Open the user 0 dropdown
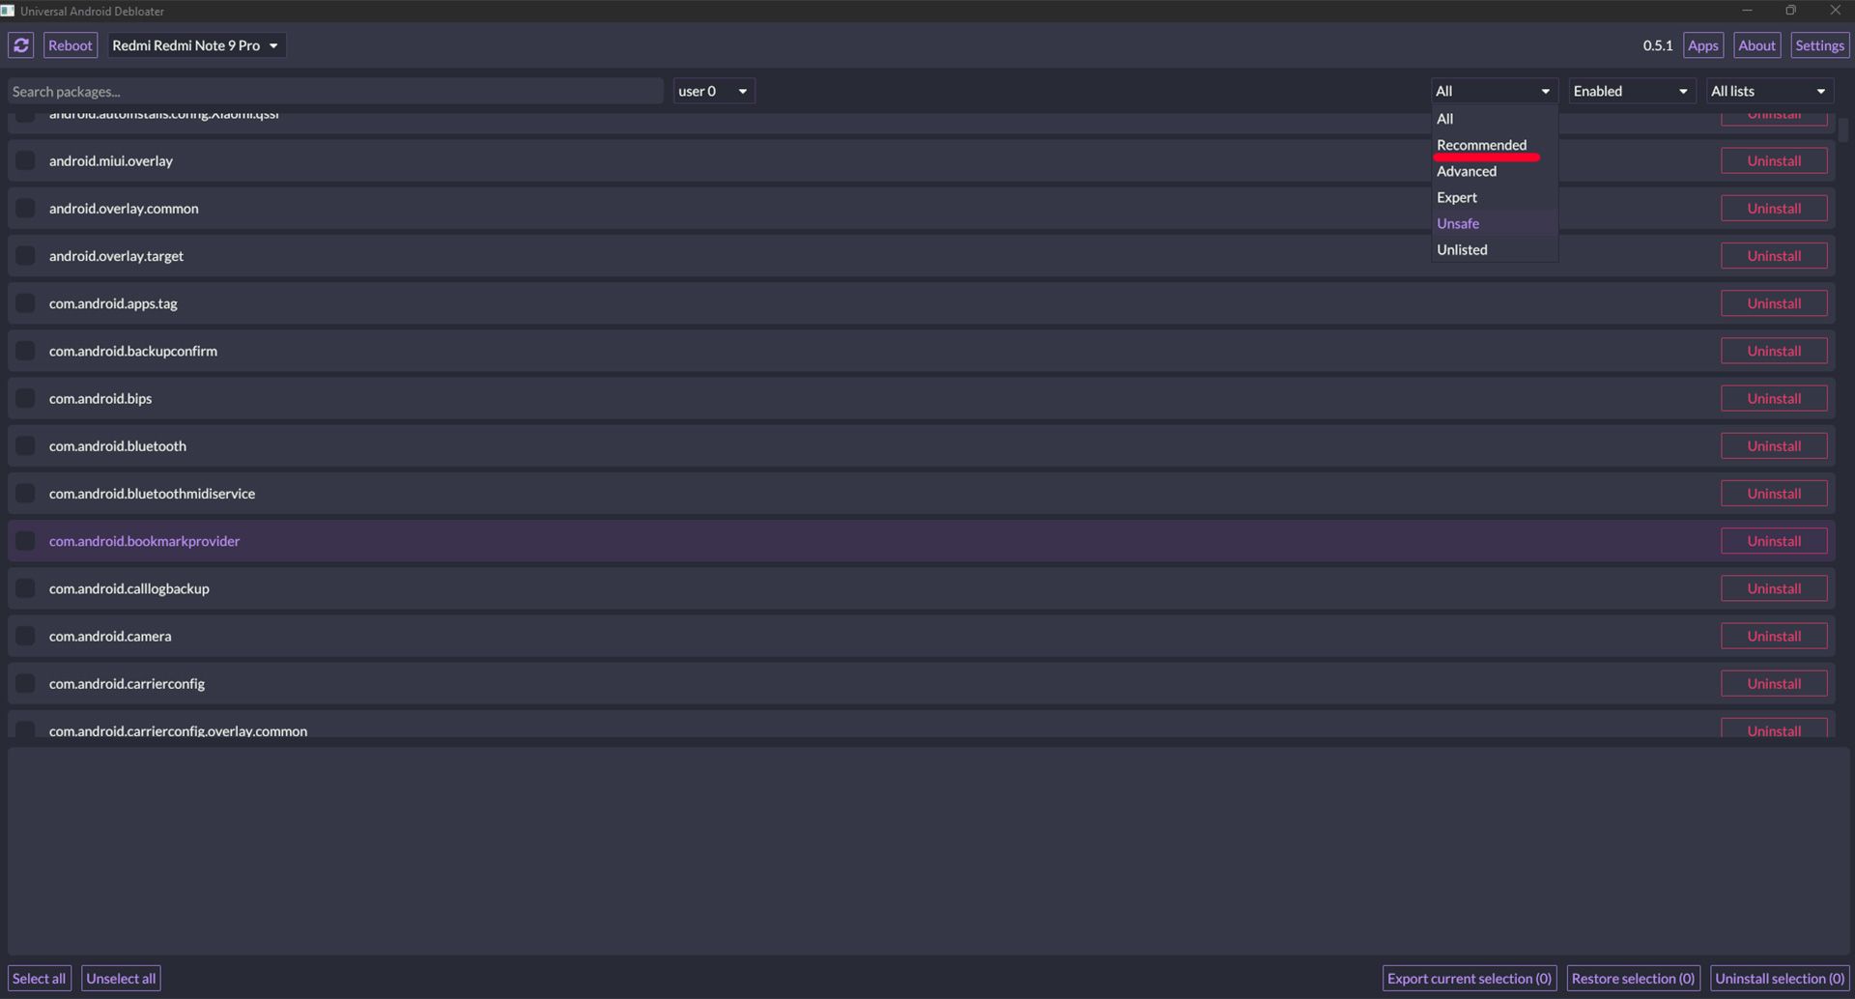The width and height of the screenshot is (1855, 999). coord(713,91)
